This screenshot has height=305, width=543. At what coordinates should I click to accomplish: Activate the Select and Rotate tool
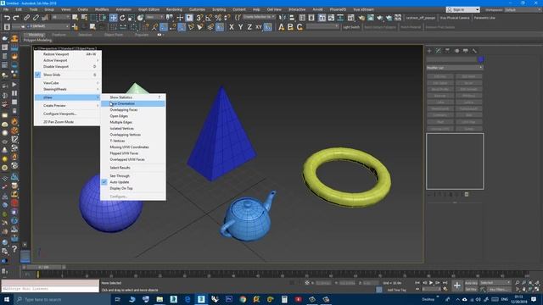point(122,18)
